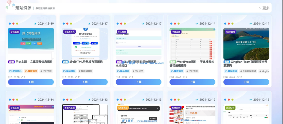283x124 pixels.
Task: Open thumbnail of 腾飞博客发布页 card
Action: [85, 44]
